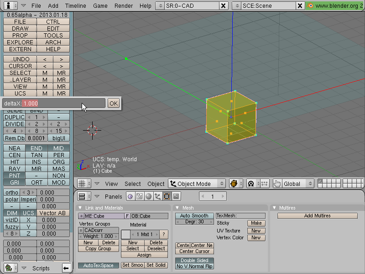
Task: Open the Object Mode dropdown
Action: 197,184
